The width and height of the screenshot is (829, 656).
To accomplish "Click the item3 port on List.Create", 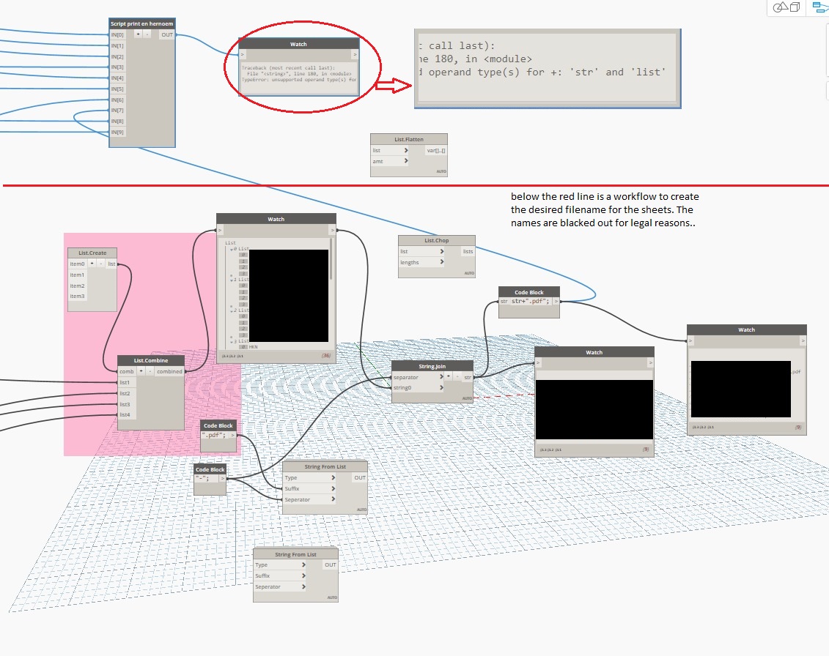I will [77, 297].
